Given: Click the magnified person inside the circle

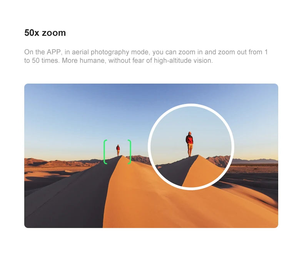Looking at the screenshot, I should (190, 144).
